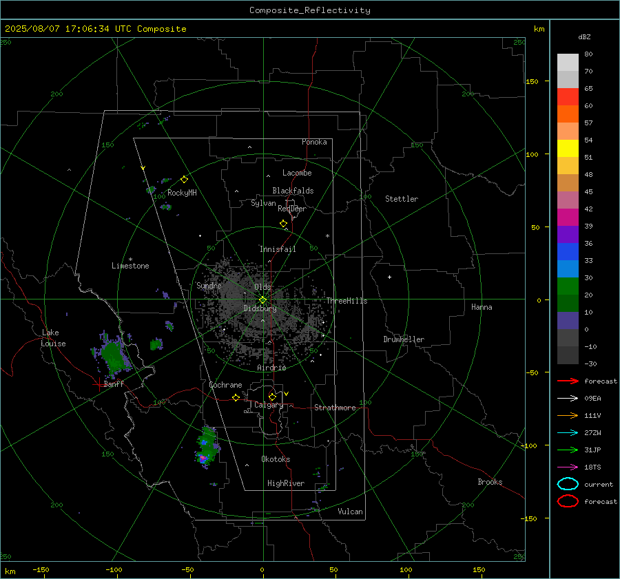This screenshot has height=579, width=620.
Task: Click the Limestone label
Action: tap(130, 266)
